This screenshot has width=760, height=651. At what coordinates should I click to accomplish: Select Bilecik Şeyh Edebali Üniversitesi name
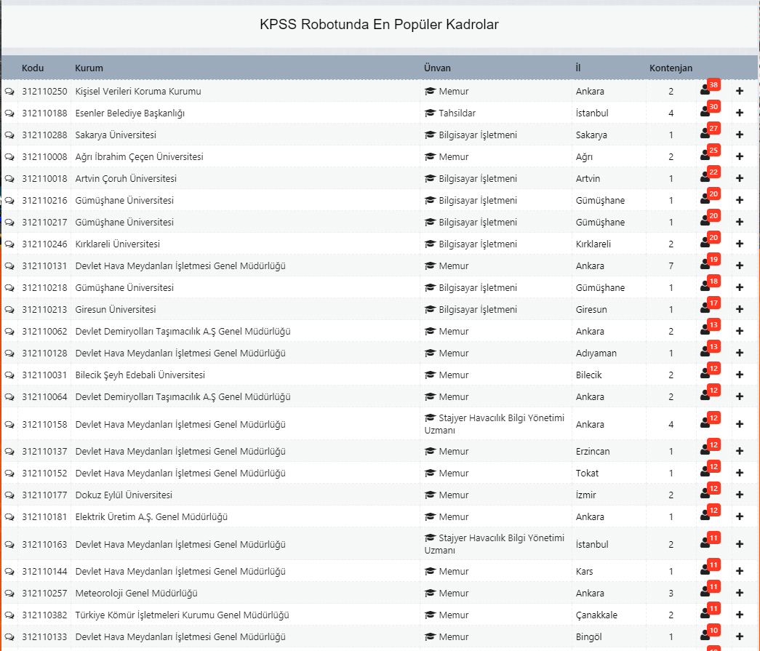pos(140,375)
